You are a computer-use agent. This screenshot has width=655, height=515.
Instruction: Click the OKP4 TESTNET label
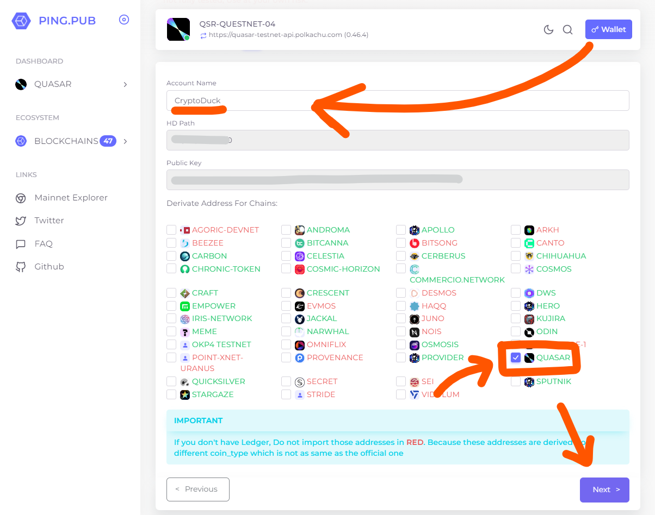point(221,344)
